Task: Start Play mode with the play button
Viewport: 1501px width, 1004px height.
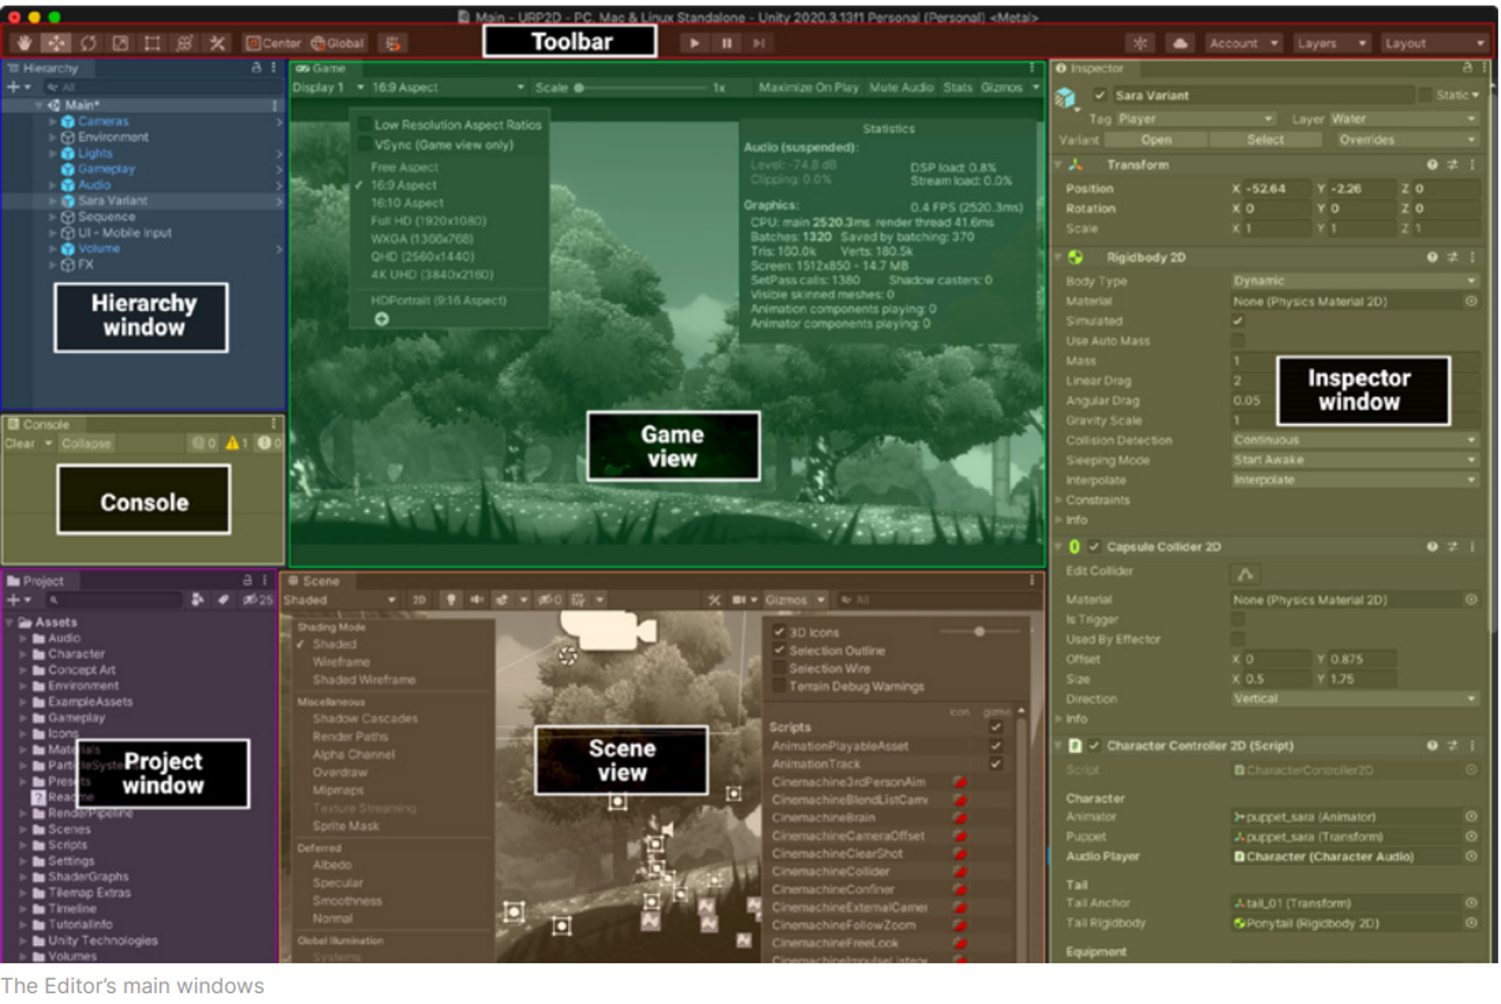Action: click(694, 43)
